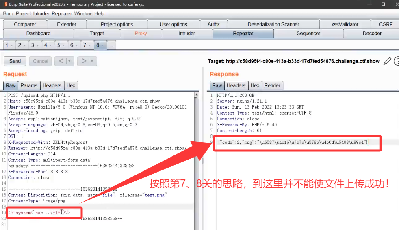Open the Deserialization Scanner tab
399x230 pixels.
tap(273, 24)
